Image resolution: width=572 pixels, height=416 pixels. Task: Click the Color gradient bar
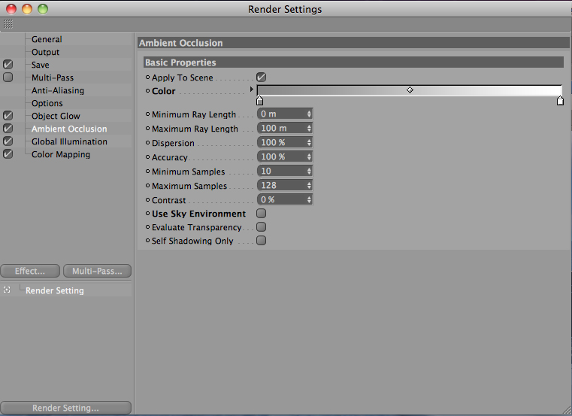410,90
